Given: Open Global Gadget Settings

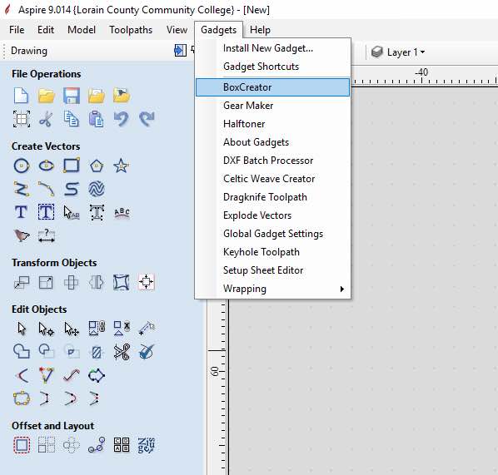Looking at the screenshot, I should click(272, 234).
